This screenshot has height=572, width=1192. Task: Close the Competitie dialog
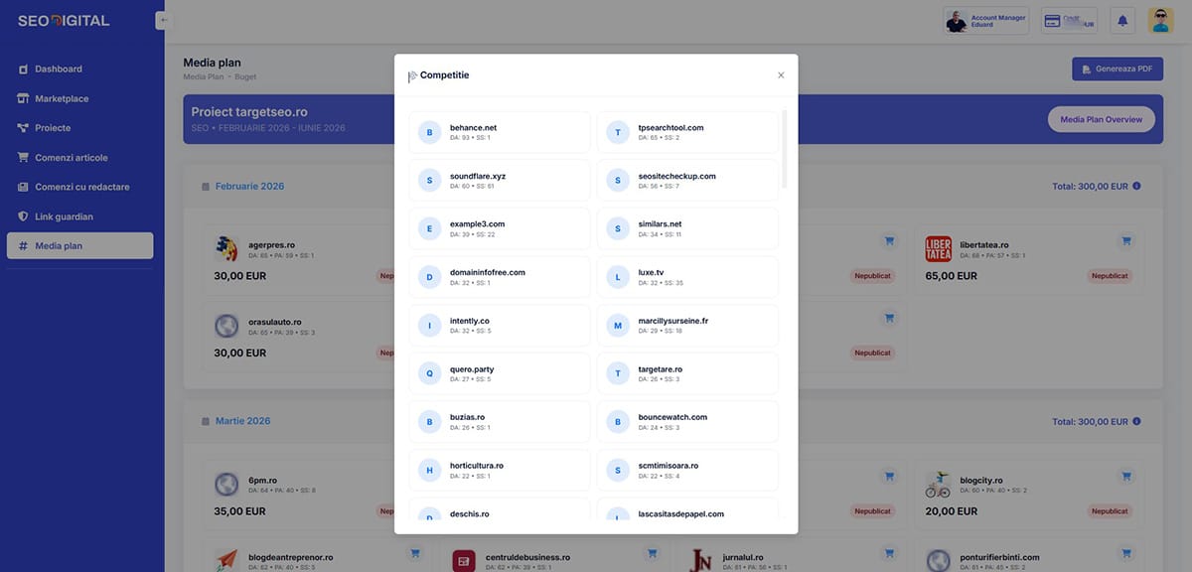(x=781, y=75)
